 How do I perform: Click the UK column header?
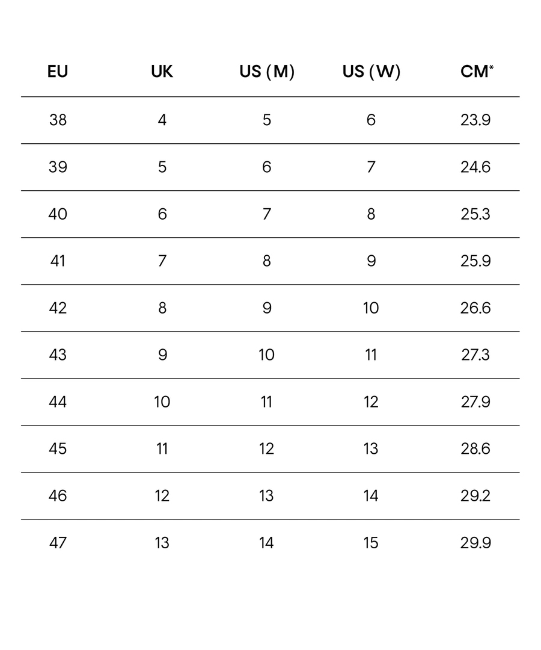tap(162, 72)
